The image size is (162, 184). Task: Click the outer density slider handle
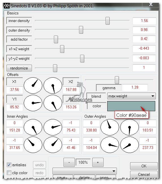[x=81, y=30]
